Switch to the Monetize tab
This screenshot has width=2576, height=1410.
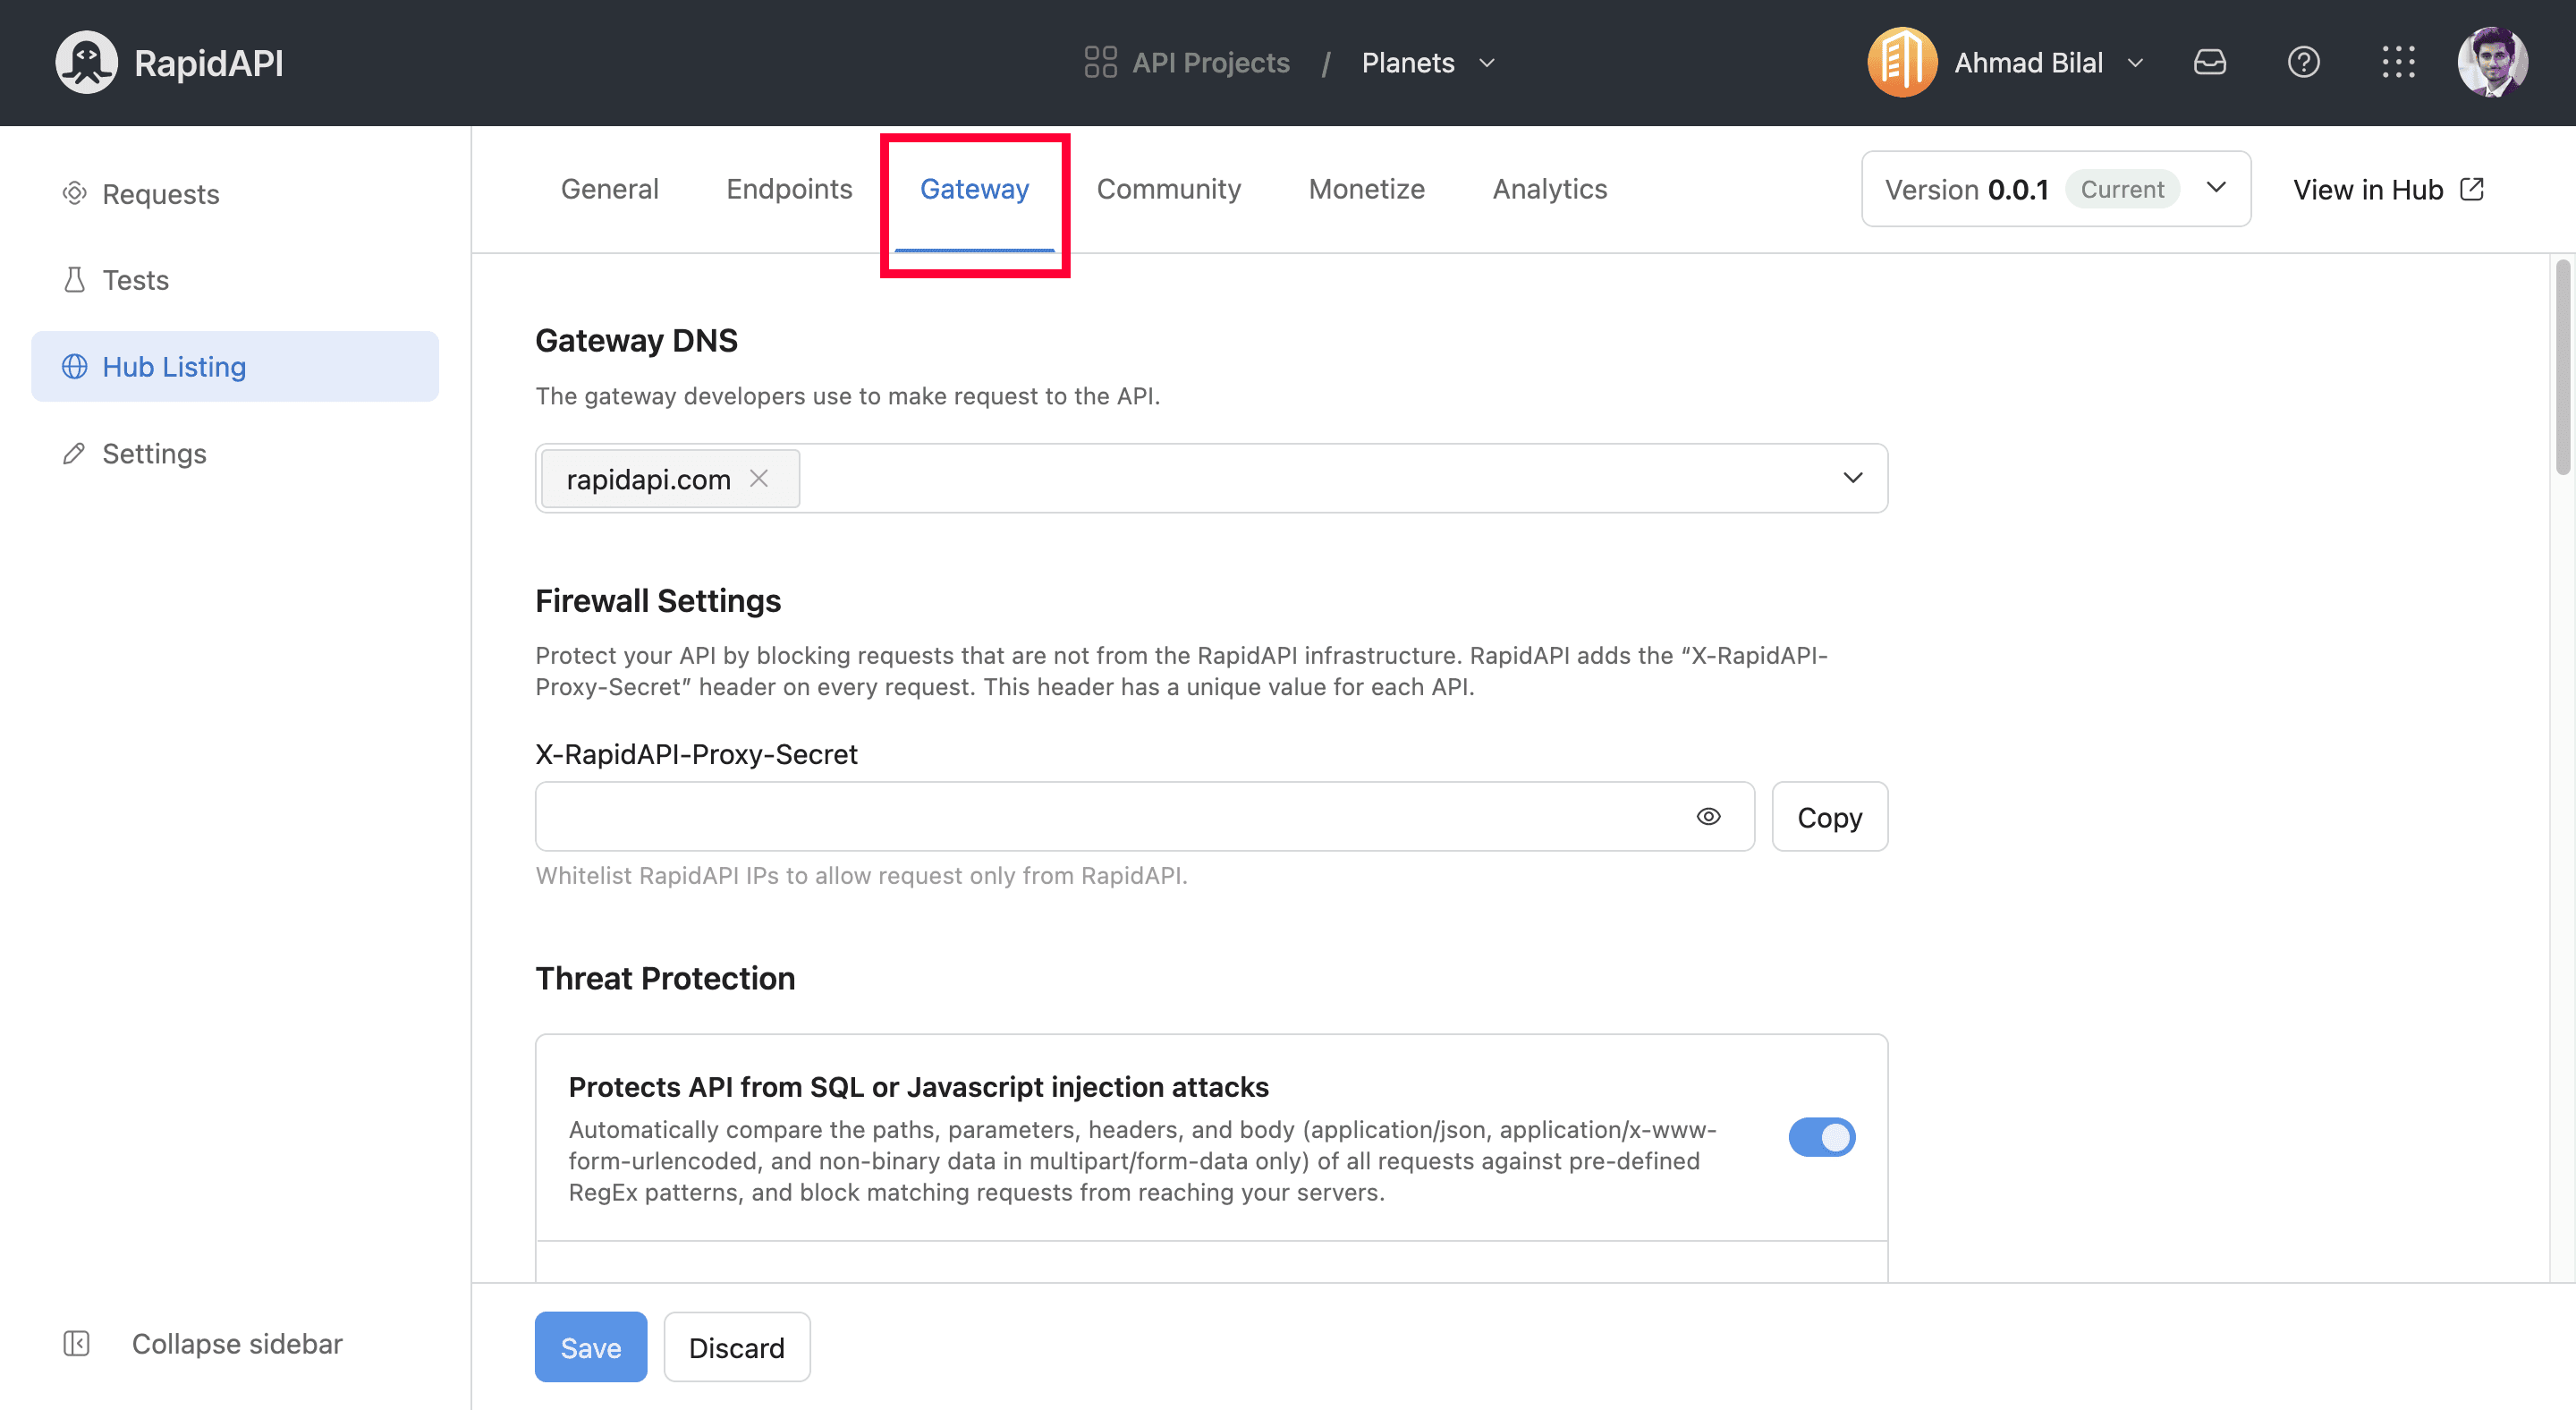pos(1366,189)
